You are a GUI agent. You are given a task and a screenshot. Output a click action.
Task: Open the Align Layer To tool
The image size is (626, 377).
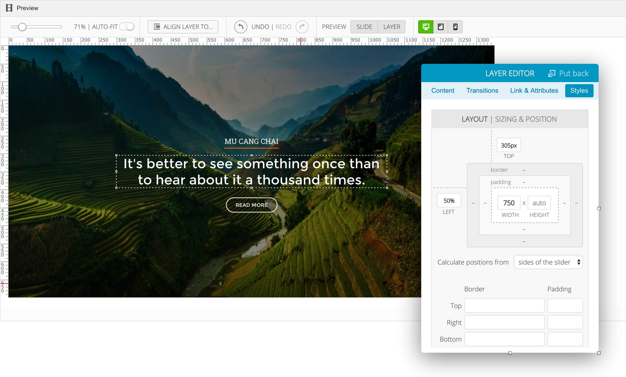(183, 26)
